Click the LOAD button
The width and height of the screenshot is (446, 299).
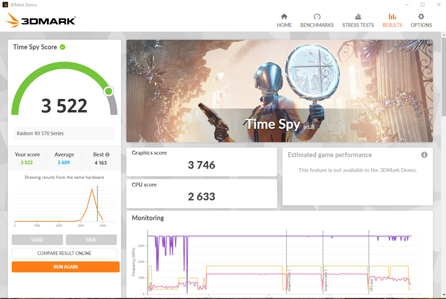(37, 240)
